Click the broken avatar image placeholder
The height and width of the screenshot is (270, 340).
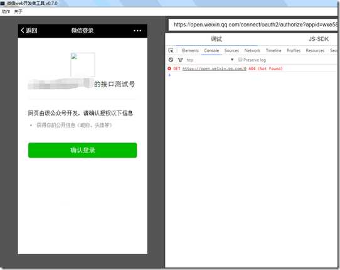[x=83, y=65]
